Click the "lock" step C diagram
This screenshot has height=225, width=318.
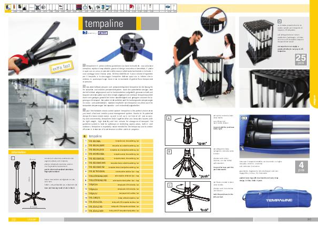(x=188, y=196)
